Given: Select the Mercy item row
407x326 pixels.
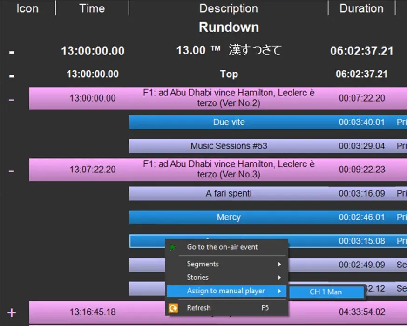Looking at the screenshot, I should [x=229, y=217].
